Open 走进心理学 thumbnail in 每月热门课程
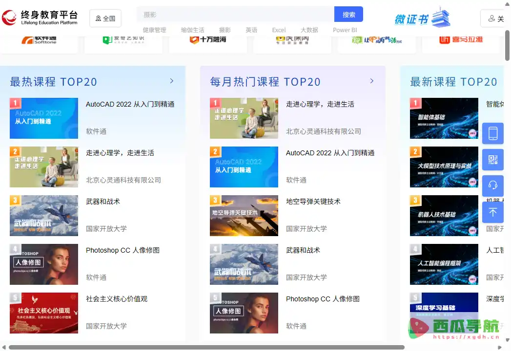 pyautogui.click(x=244, y=118)
